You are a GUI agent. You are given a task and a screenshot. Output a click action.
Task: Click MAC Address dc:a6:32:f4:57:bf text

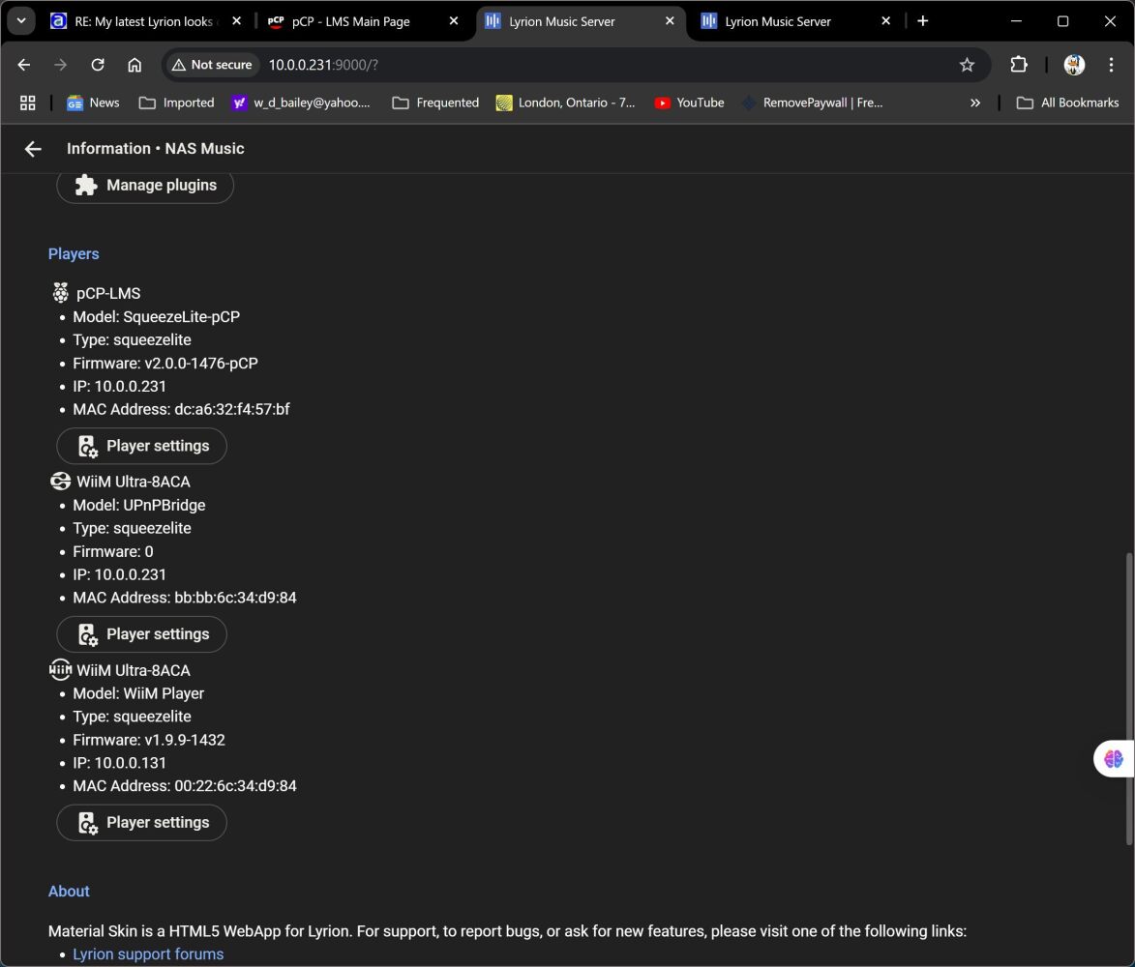[x=181, y=409]
